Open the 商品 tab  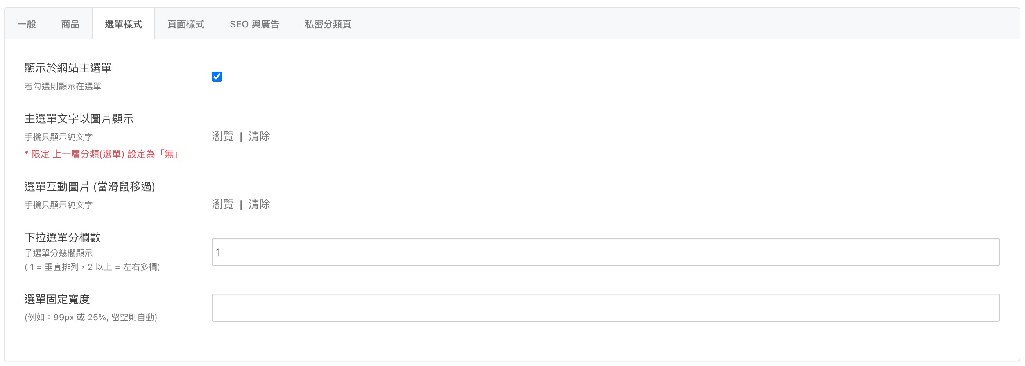pos(70,24)
